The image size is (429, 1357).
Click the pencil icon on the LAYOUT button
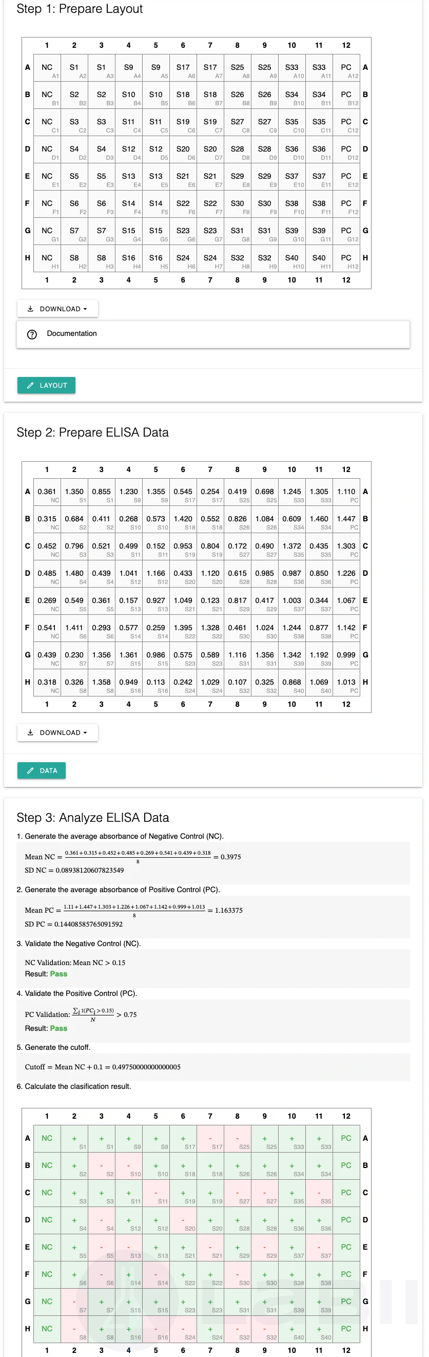coord(31,385)
